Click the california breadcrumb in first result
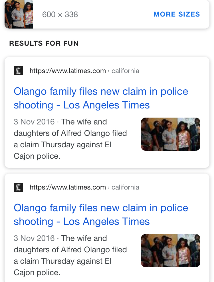Viewport: 214px width, 282px height. tap(125, 71)
